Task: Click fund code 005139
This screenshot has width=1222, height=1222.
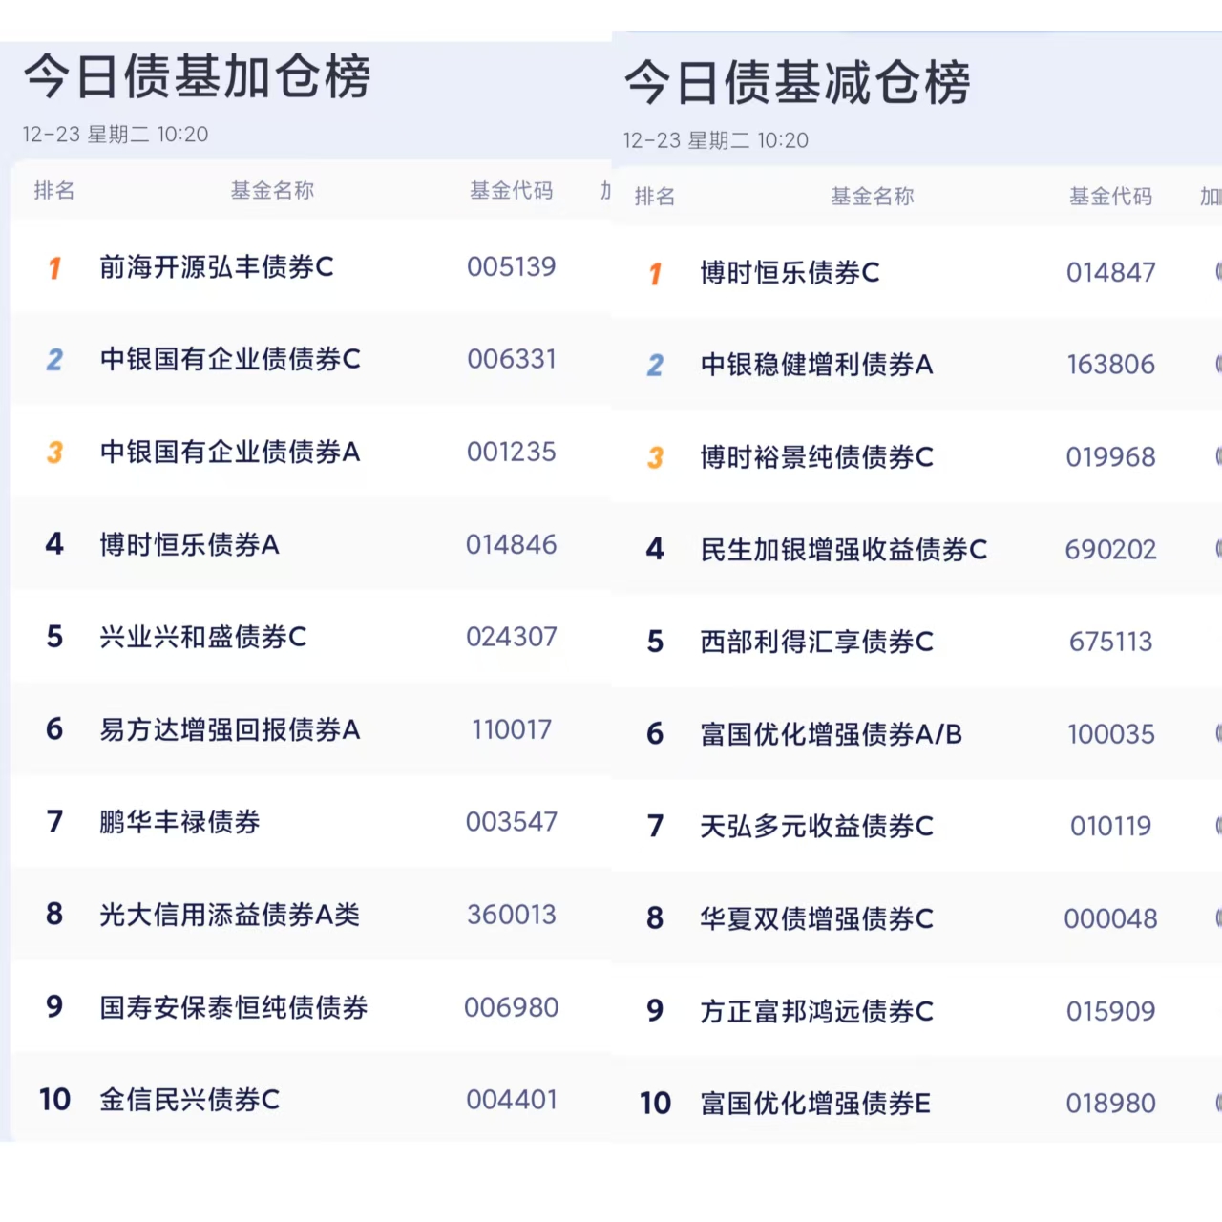Action: [511, 267]
